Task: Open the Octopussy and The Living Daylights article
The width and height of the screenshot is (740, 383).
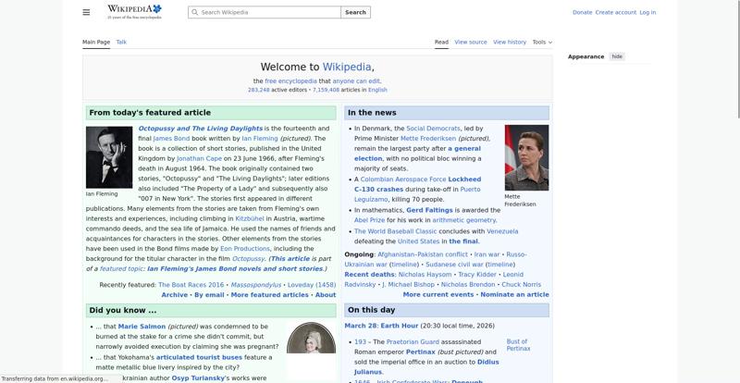Action: click(x=200, y=129)
